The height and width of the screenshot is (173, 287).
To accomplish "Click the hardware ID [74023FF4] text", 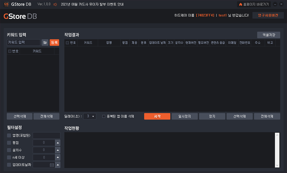I will [x=205, y=15].
